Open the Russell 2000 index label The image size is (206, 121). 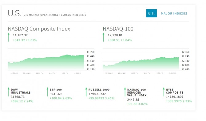click(x=99, y=90)
